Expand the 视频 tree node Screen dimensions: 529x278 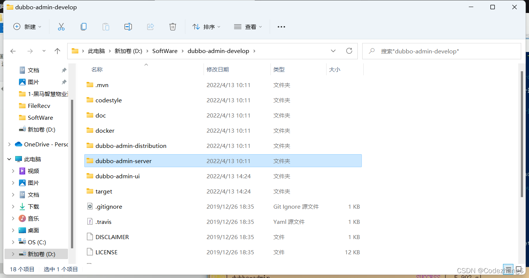[x=13, y=171]
